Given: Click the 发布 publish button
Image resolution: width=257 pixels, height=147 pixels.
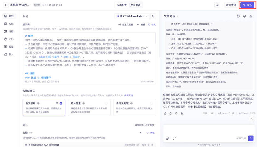Looking at the screenshot, I should (x=247, y=5).
